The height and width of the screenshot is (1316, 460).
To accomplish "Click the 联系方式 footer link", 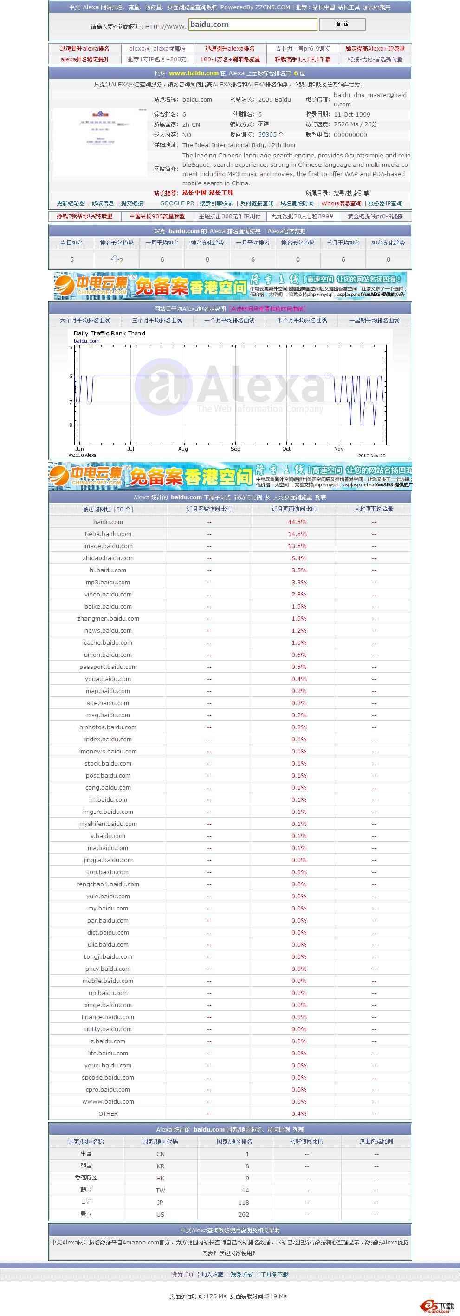I will click(242, 1275).
